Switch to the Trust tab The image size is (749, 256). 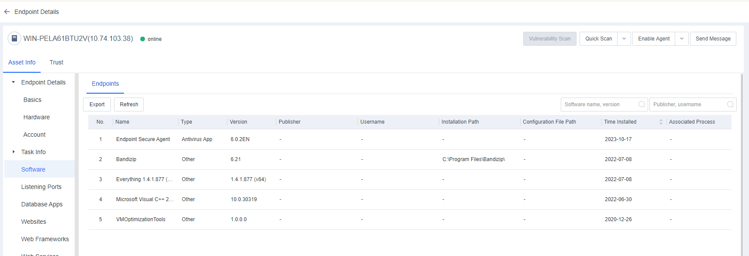click(56, 62)
